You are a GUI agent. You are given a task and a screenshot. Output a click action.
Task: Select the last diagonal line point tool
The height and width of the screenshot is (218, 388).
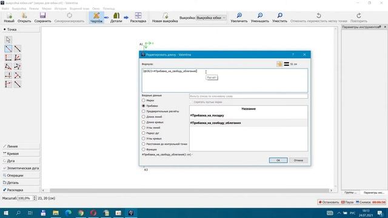tap(18, 84)
